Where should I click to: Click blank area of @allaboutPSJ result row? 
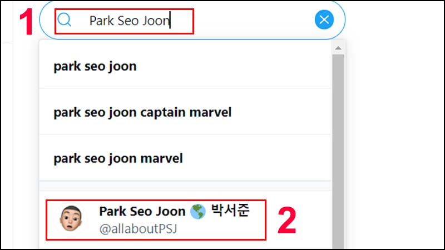click(298, 219)
